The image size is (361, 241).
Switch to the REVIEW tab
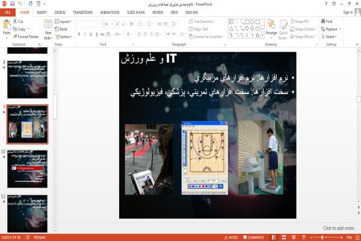tap(158, 13)
